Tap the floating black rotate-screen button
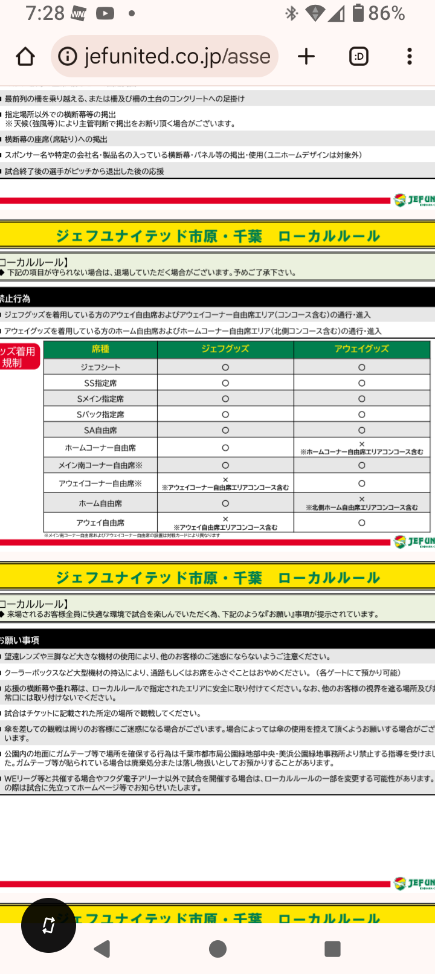The width and height of the screenshot is (435, 974). (x=48, y=925)
